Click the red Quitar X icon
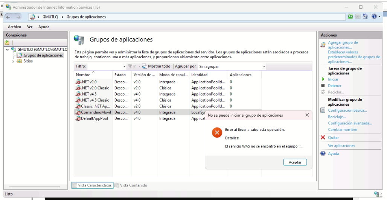 (x=323, y=137)
